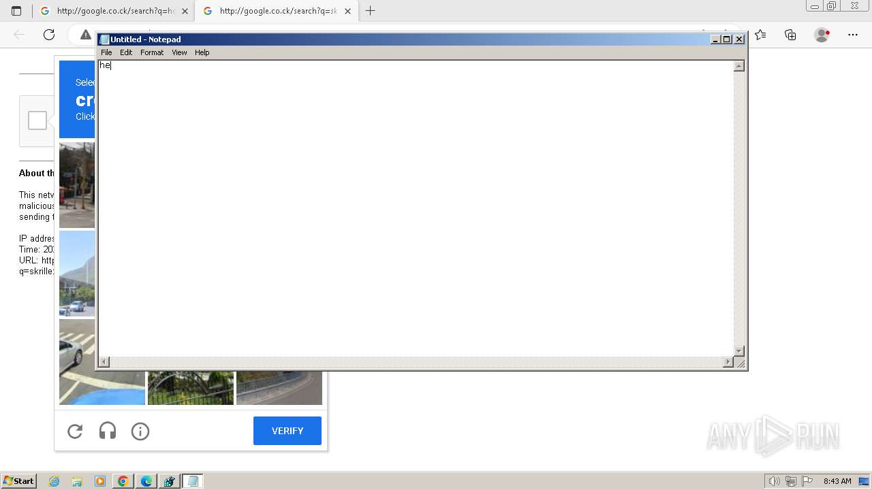Click taskbar icon left of Notepad

[170, 481]
